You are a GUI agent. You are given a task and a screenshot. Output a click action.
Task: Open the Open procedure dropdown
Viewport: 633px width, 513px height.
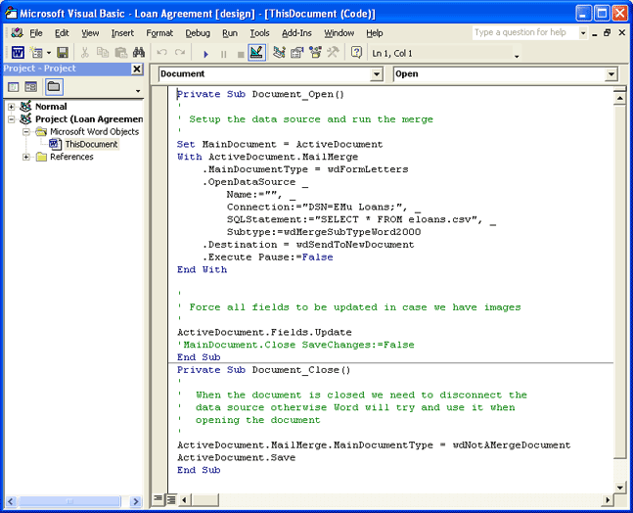coord(611,74)
